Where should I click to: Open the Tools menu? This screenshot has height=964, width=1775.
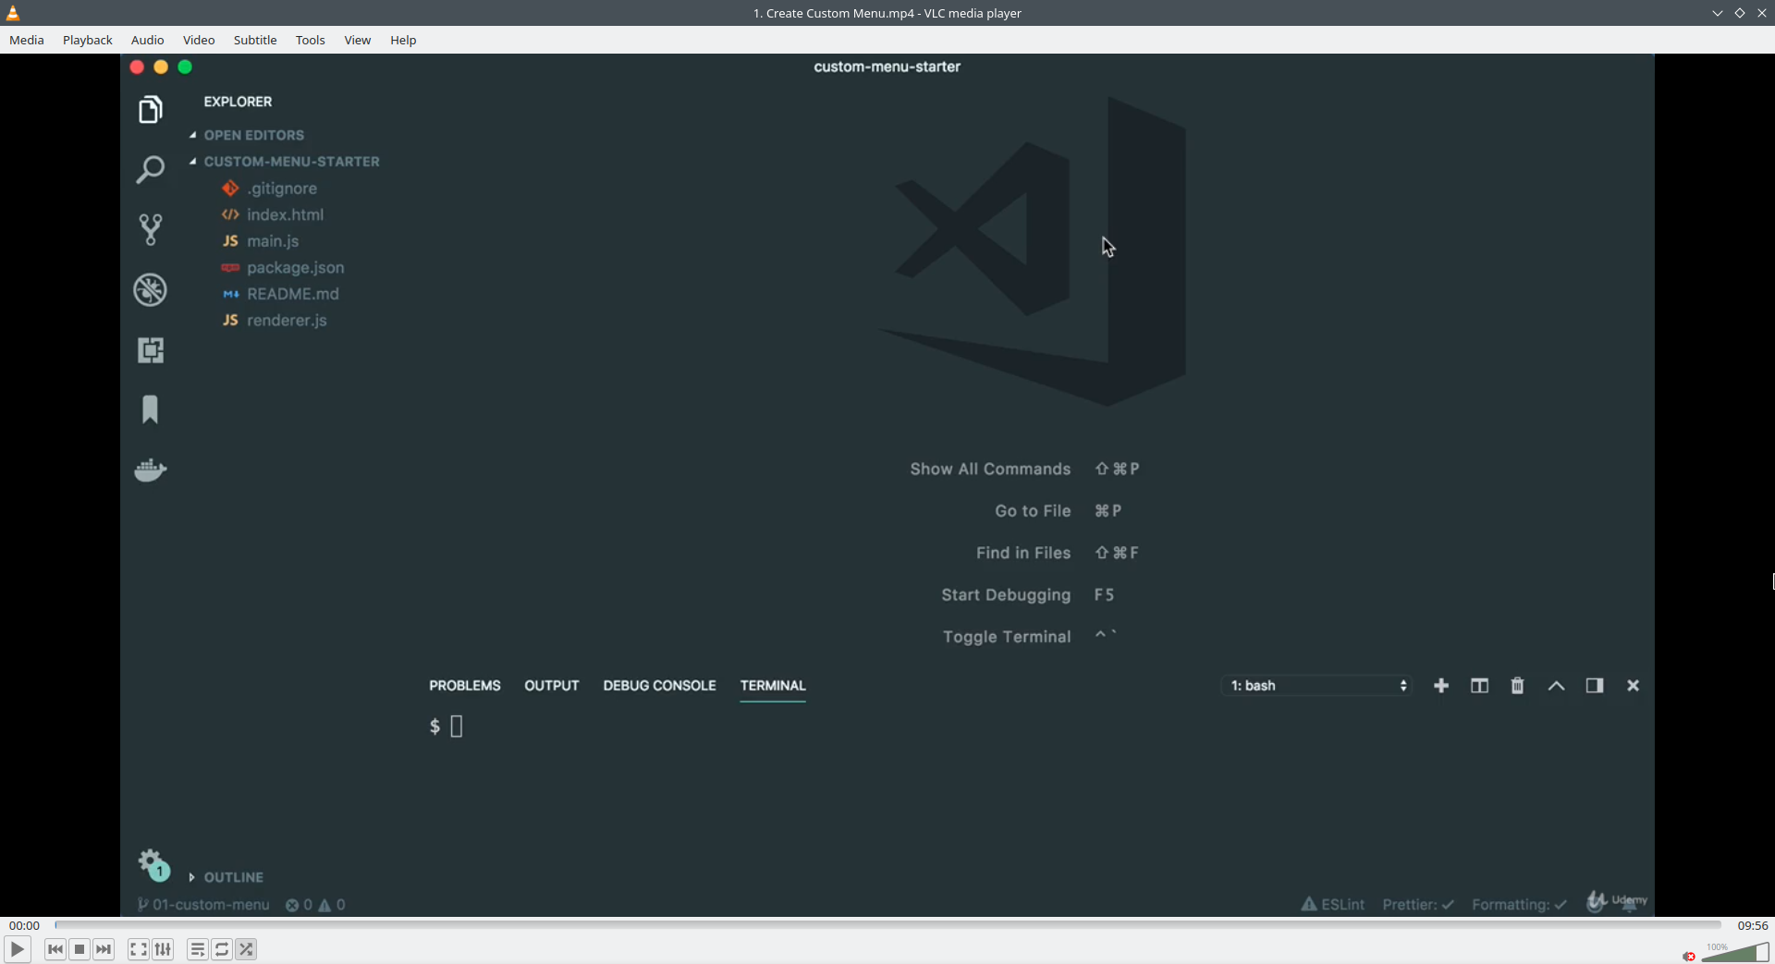click(311, 40)
